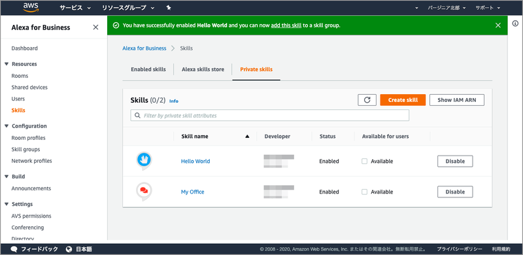Click Show IAM ARN button

(456, 100)
